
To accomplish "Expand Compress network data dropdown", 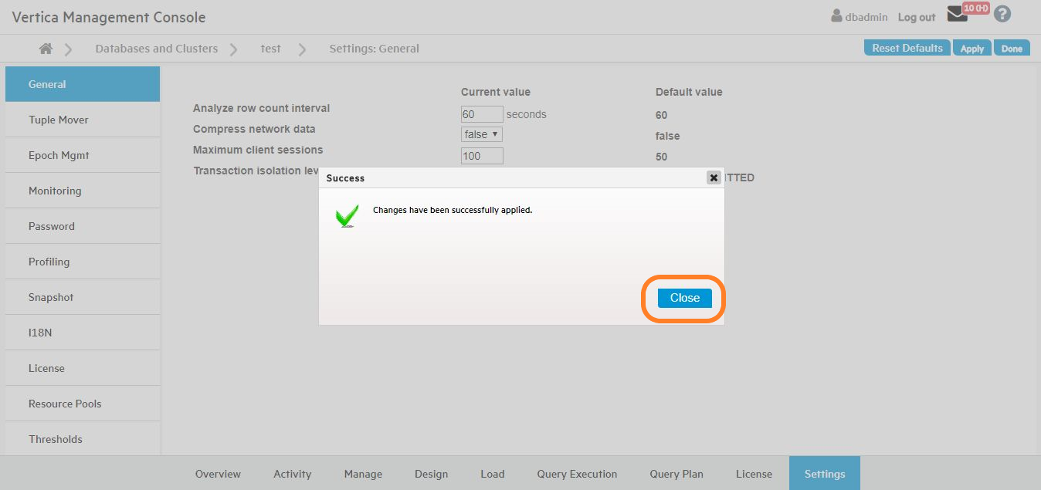I will 482,134.
